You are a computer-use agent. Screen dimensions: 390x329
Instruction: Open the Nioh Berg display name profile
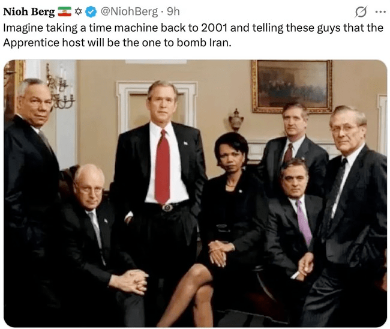tap(29, 11)
